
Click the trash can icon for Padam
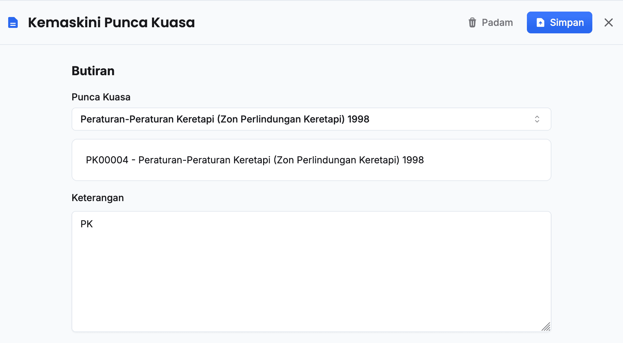pyautogui.click(x=472, y=22)
